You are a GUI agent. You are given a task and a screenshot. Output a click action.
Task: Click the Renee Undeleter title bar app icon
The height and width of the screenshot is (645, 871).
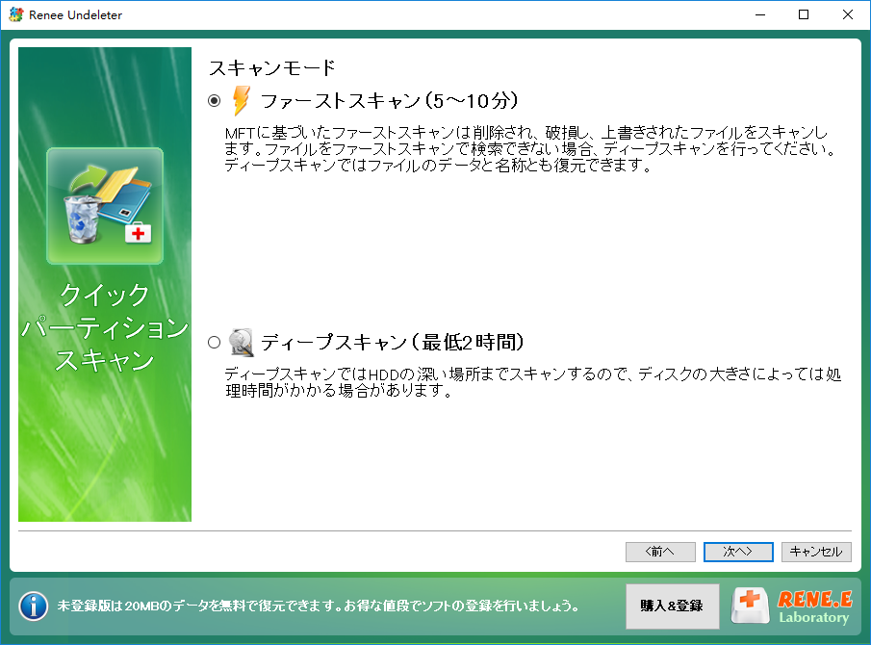click(x=16, y=14)
